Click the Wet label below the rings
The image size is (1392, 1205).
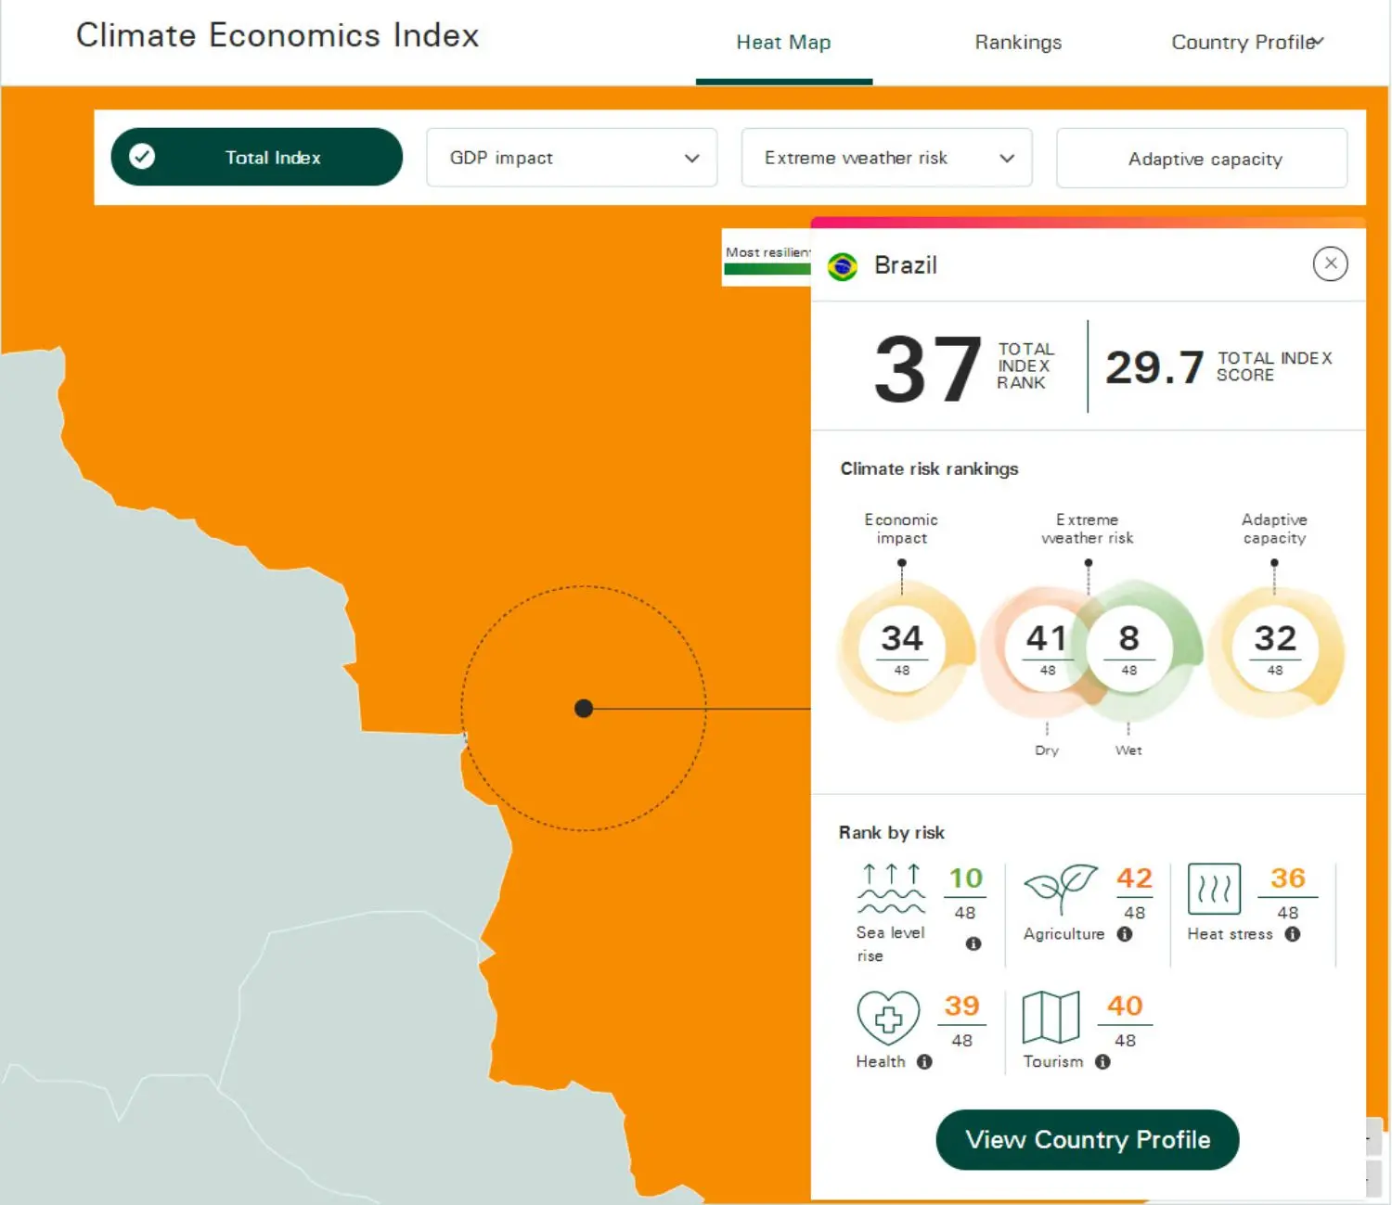tap(1128, 750)
